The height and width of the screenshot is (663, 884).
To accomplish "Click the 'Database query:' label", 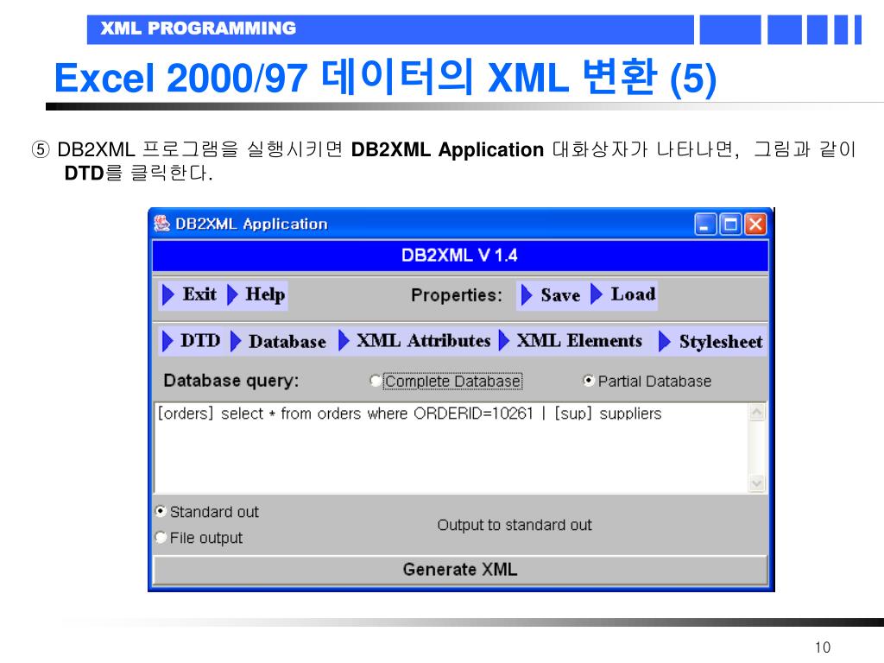I will (231, 381).
